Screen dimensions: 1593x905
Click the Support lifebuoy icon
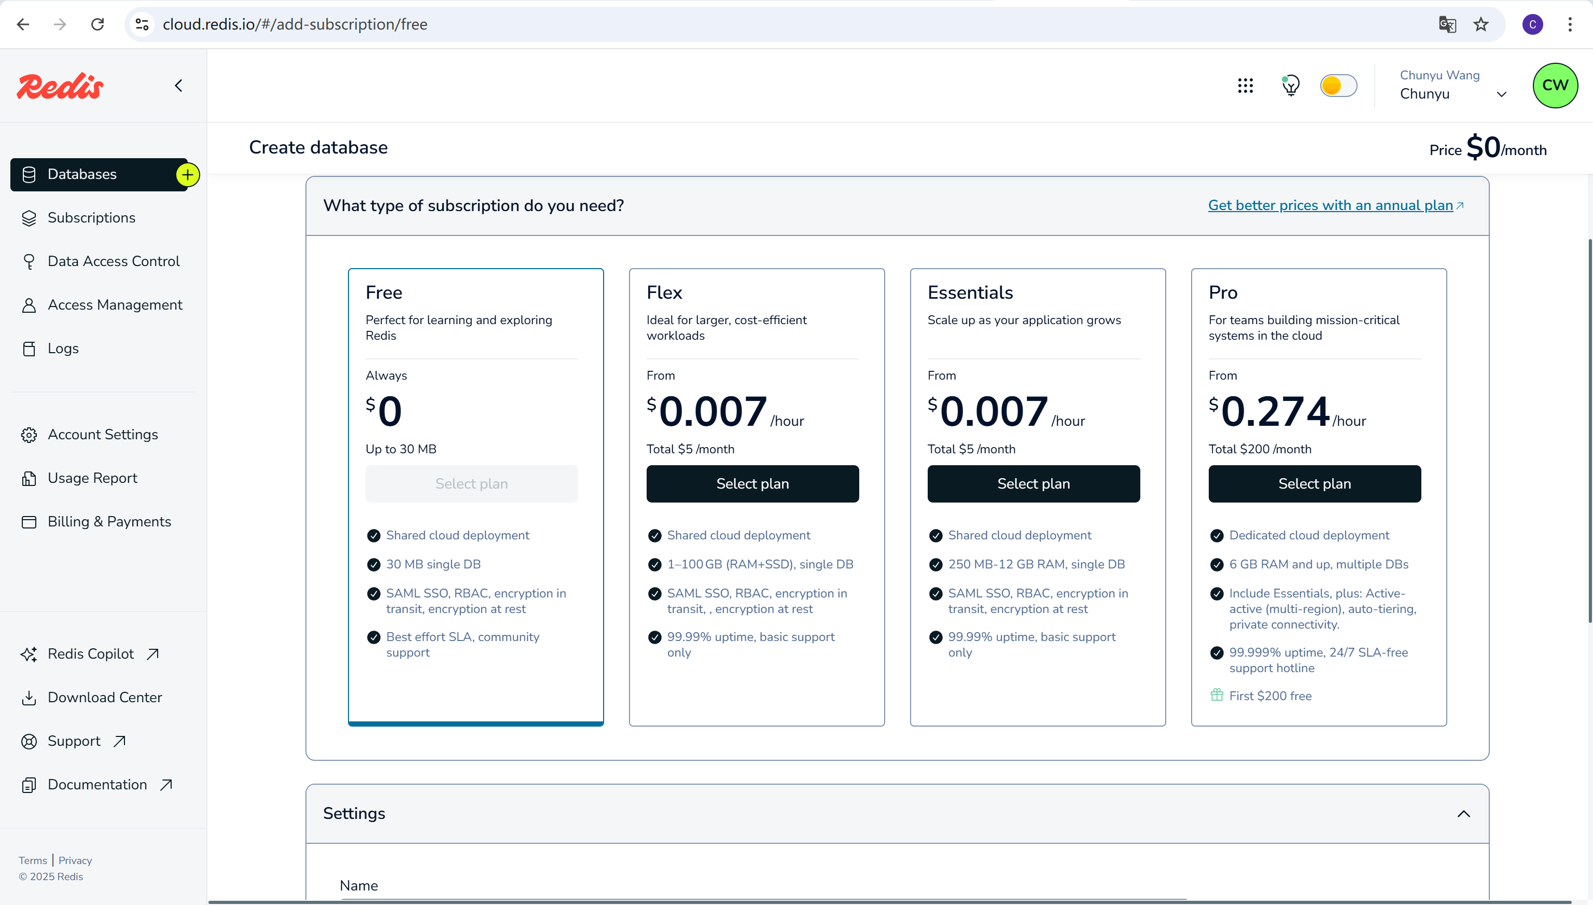tap(29, 741)
